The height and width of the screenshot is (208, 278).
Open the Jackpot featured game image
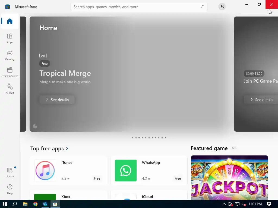229,178
